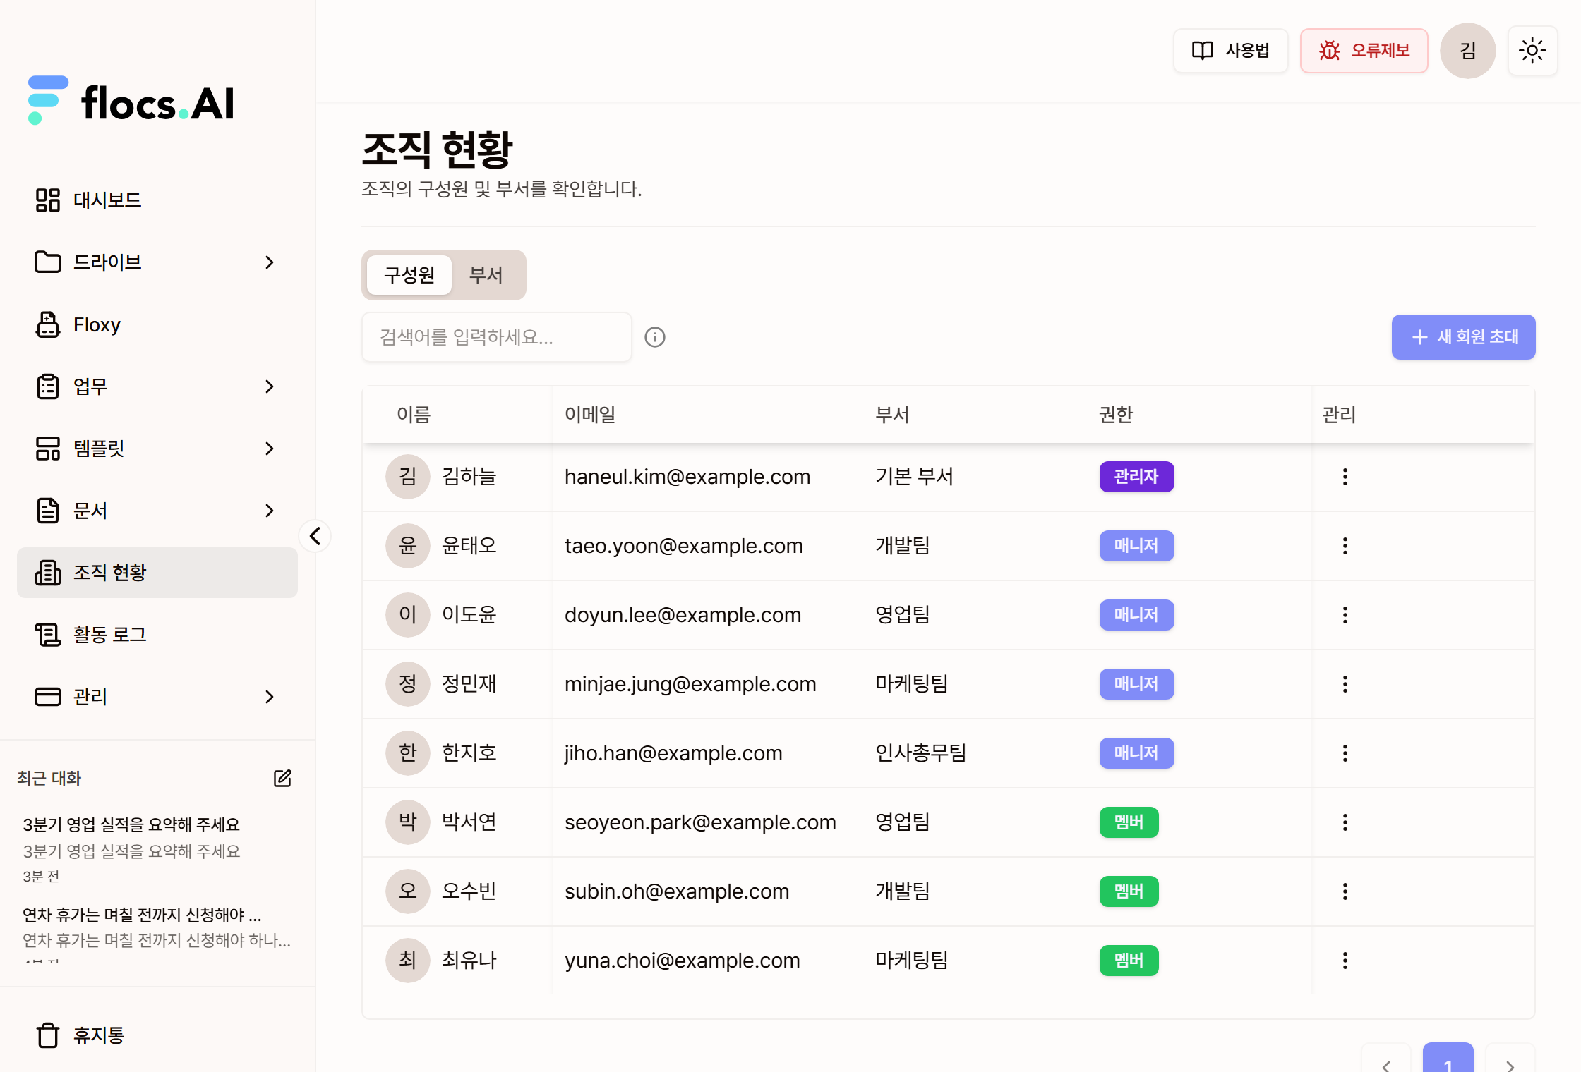Click member name 최유나
The image size is (1581, 1072).
(x=469, y=961)
